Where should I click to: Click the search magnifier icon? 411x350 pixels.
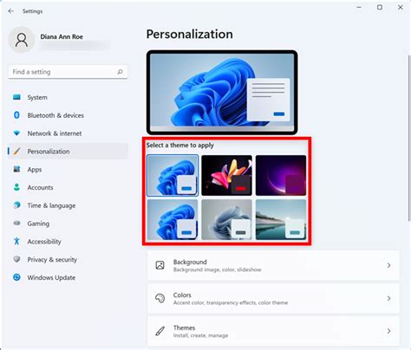coord(120,72)
